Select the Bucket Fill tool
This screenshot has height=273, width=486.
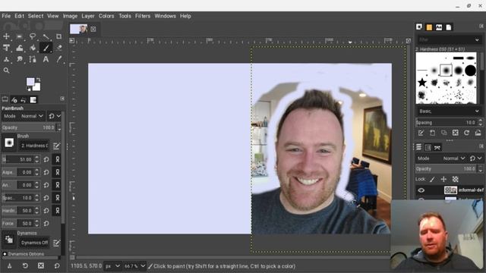(33, 48)
